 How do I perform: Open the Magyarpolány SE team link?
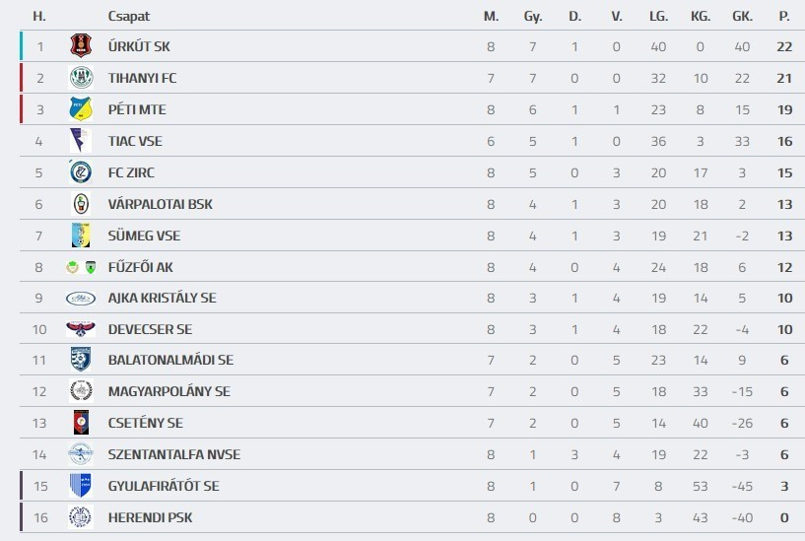pyautogui.click(x=168, y=391)
